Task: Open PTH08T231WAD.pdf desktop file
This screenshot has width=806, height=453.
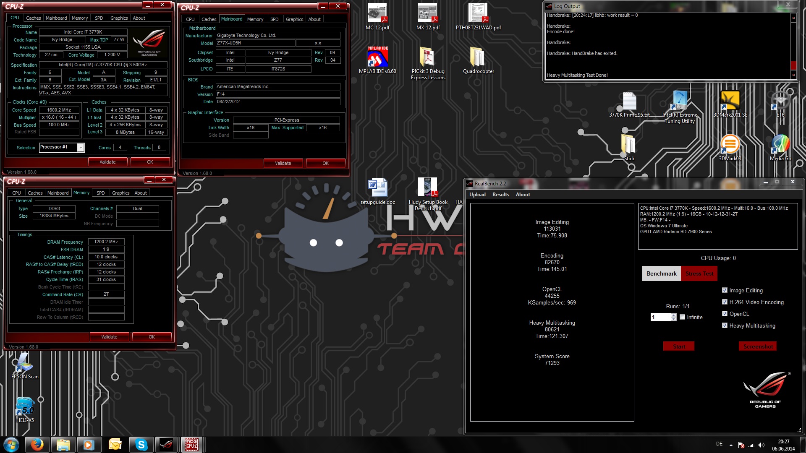Action: click(x=478, y=16)
